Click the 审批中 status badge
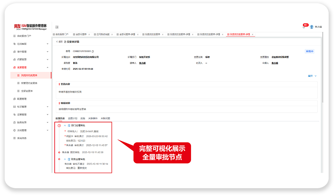Screen dimensions: 334x195 pos(309,52)
